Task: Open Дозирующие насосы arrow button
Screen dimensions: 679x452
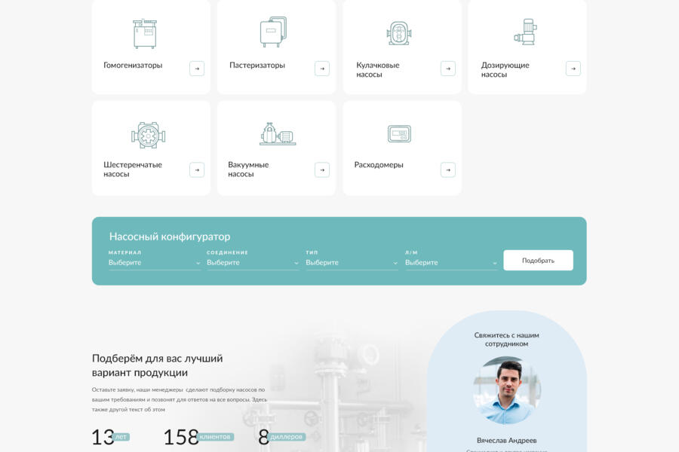Action: click(573, 69)
